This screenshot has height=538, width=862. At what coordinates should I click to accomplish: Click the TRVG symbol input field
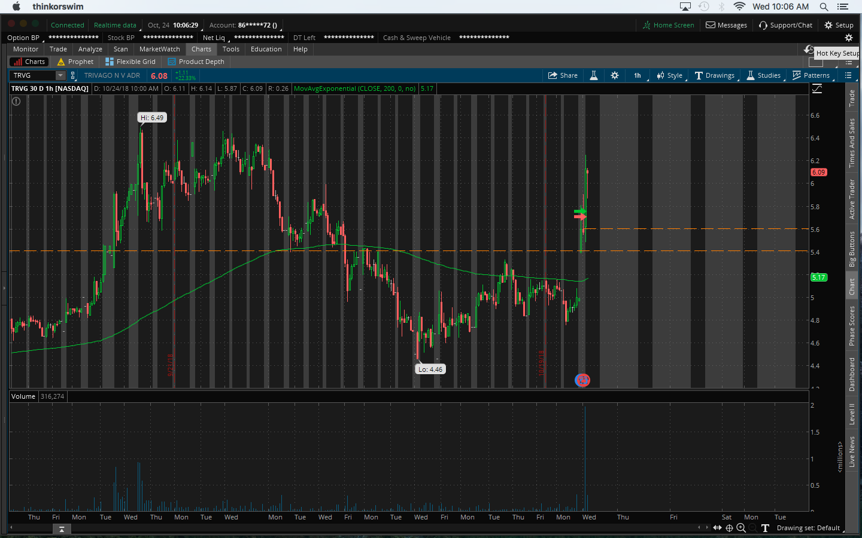(33, 75)
